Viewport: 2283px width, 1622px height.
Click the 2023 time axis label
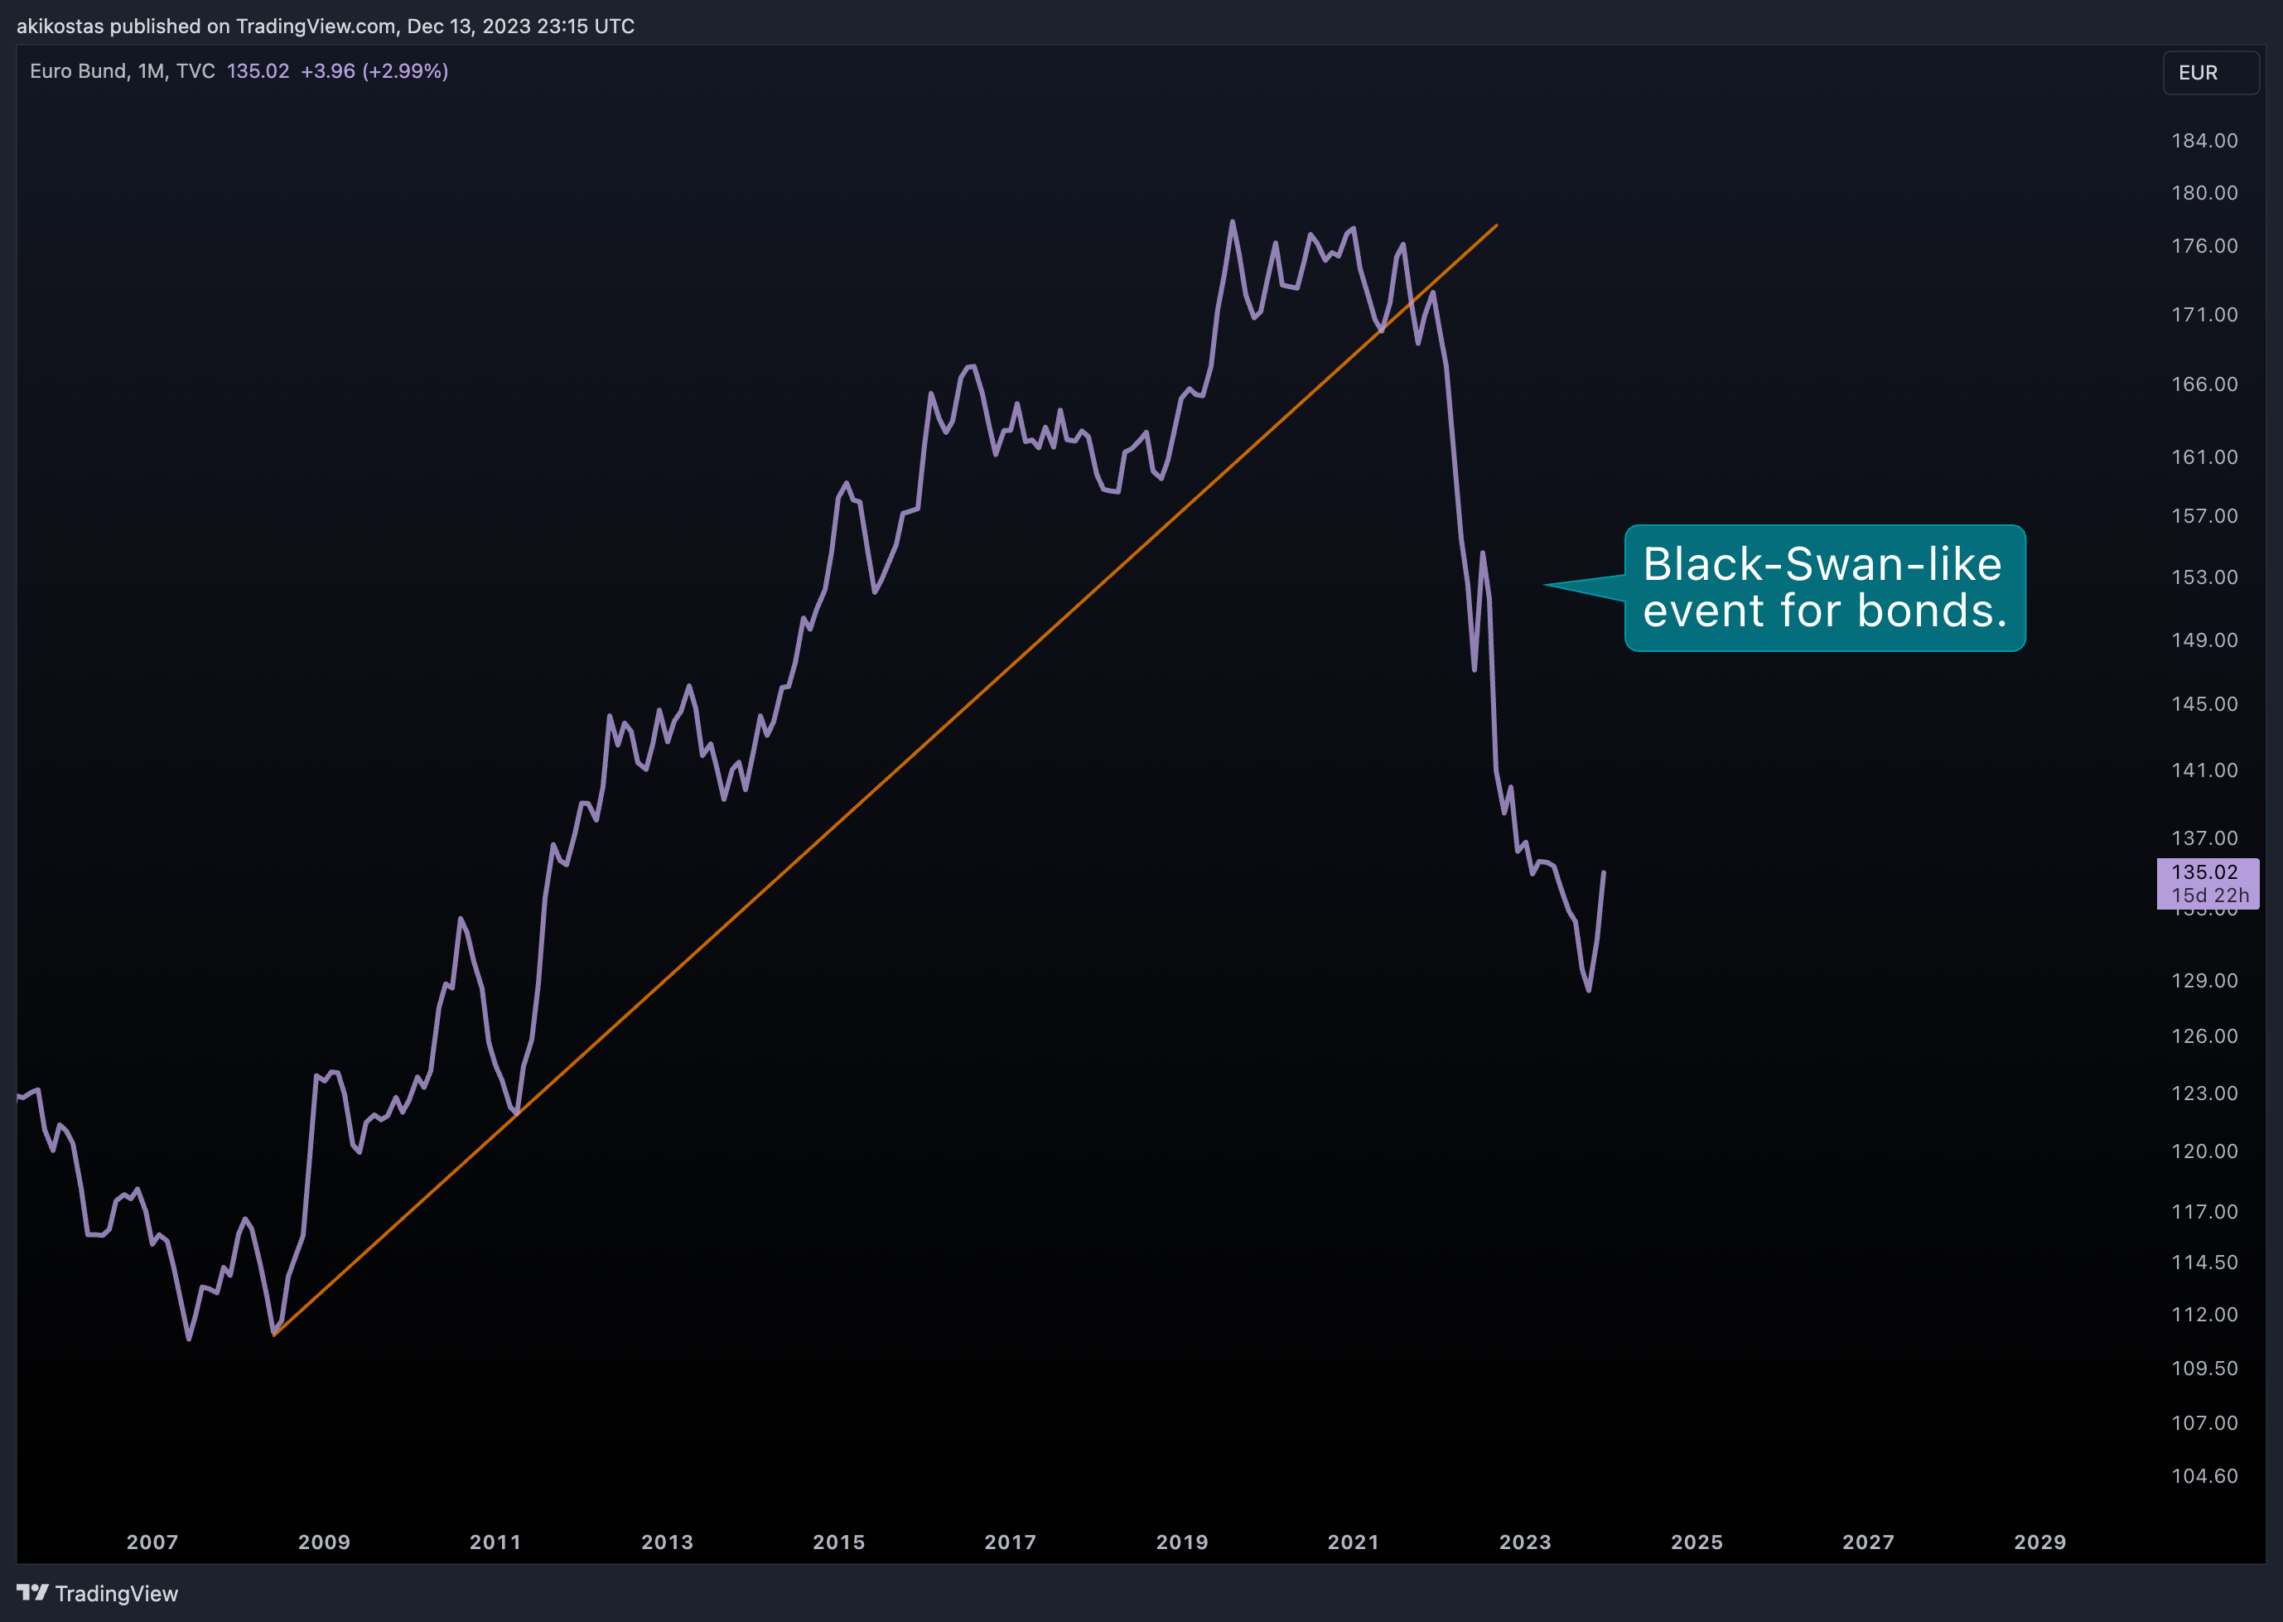coord(1525,1542)
